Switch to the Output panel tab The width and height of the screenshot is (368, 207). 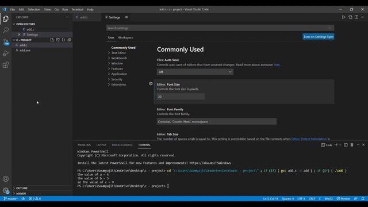(101, 145)
